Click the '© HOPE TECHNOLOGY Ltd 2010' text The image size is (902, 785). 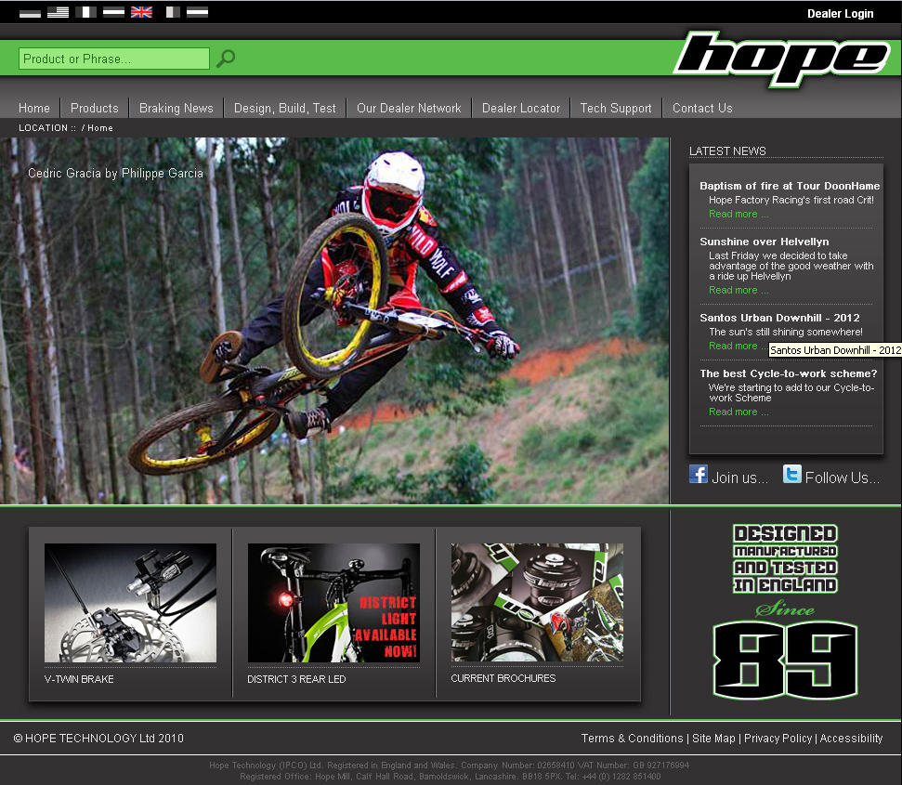point(98,739)
